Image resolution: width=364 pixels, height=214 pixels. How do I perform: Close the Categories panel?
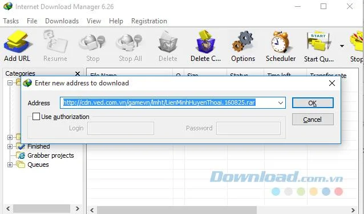point(78,73)
